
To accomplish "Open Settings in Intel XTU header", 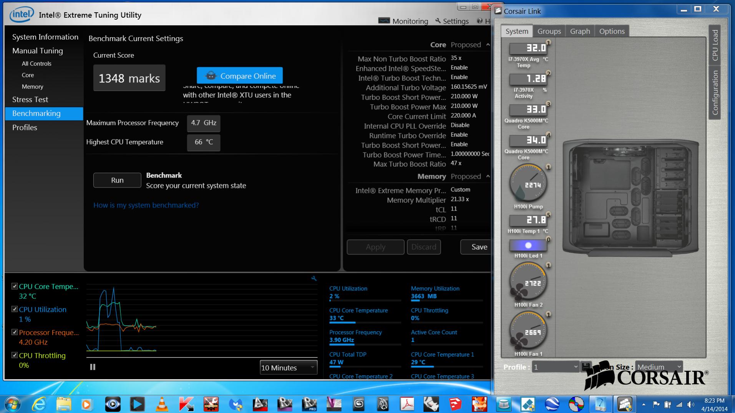I will pyautogui.click(x=452, y=21).
